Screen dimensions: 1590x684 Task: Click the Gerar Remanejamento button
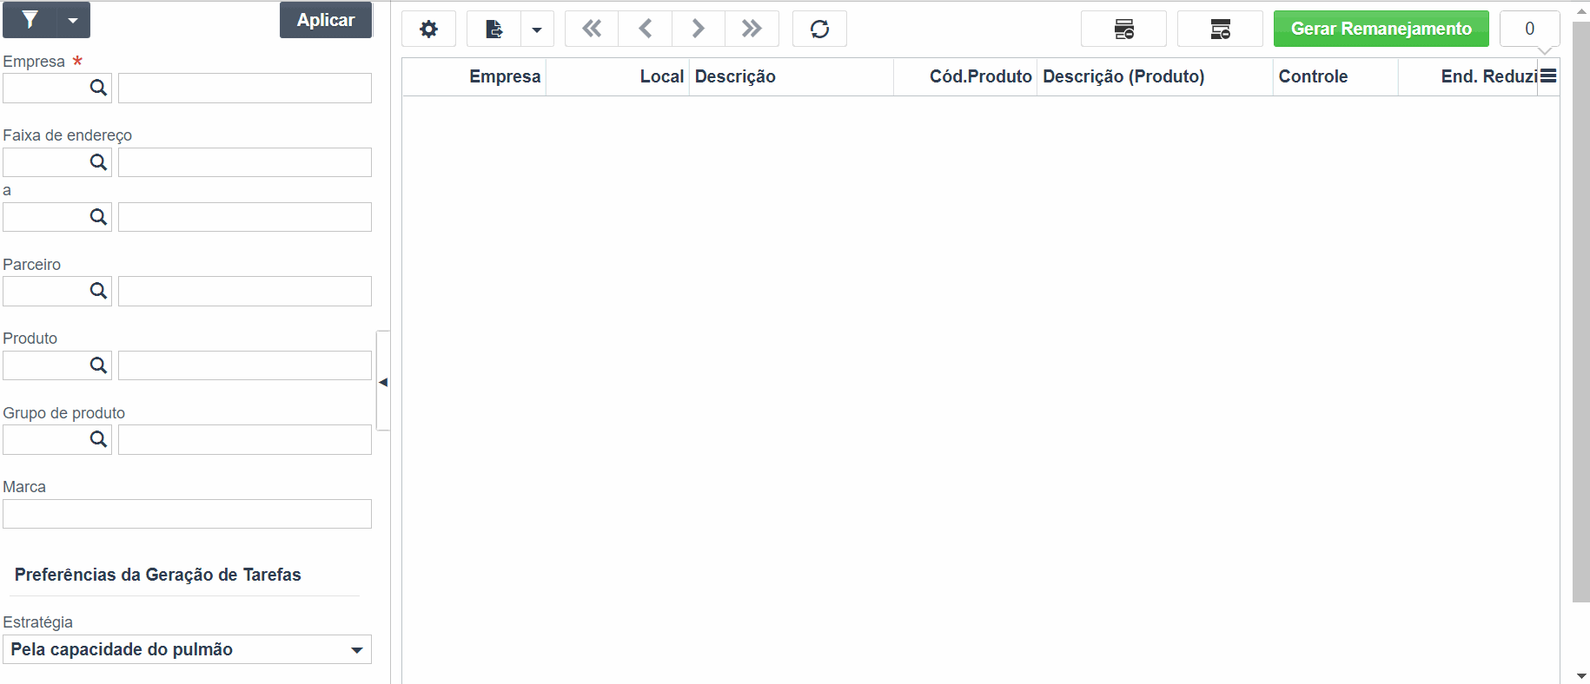(x=1381, y=29)
